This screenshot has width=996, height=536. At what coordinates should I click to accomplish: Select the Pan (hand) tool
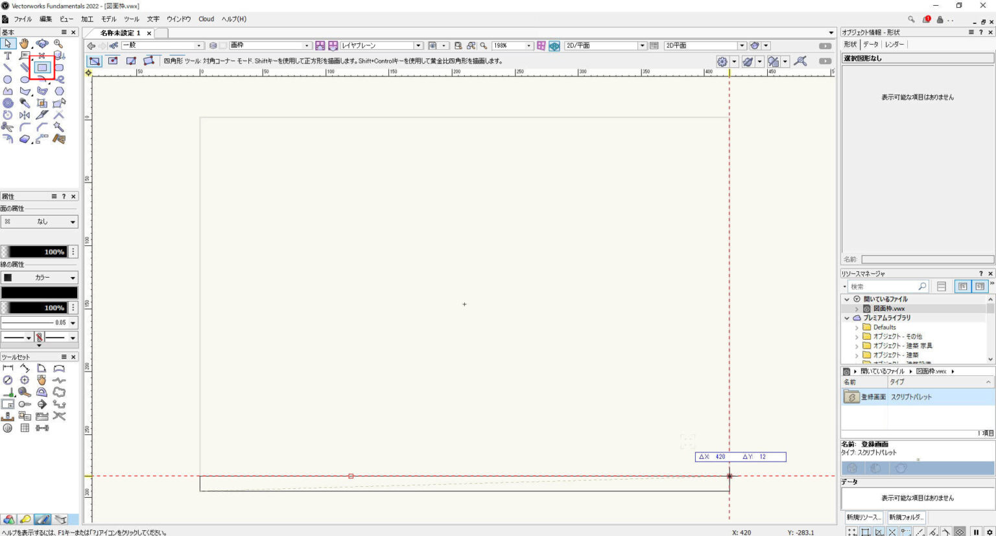24,43
